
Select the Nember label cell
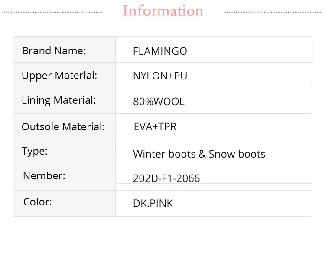point(65,178)
